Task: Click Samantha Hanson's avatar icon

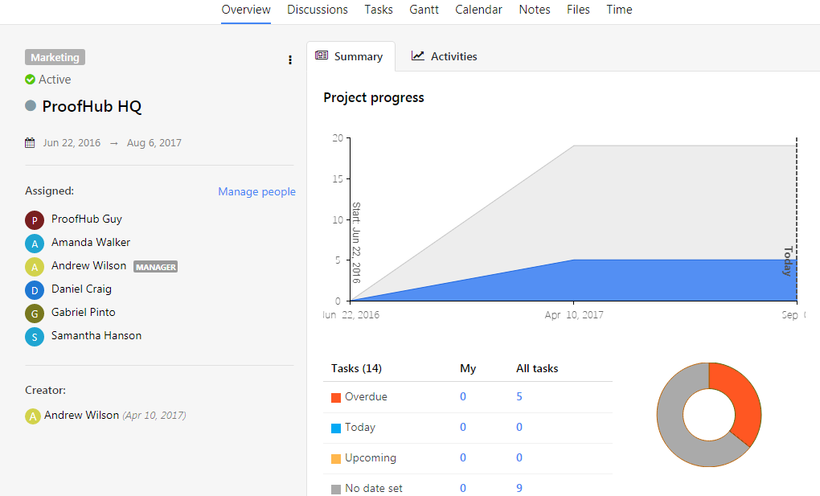Action: point(33,335)
